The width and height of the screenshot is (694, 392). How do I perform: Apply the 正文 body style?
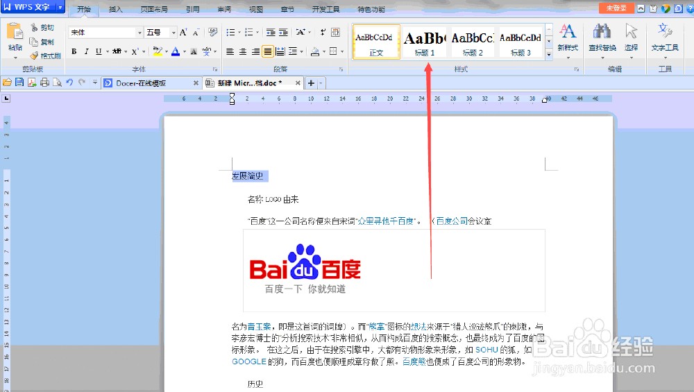coord(376,42)
